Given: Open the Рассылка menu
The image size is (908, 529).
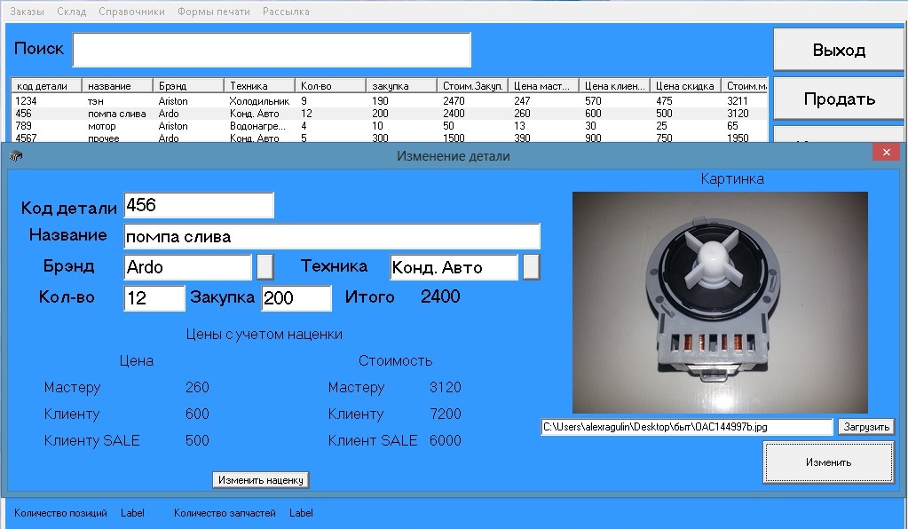Looking at the screenshot, I should point(286,12).
